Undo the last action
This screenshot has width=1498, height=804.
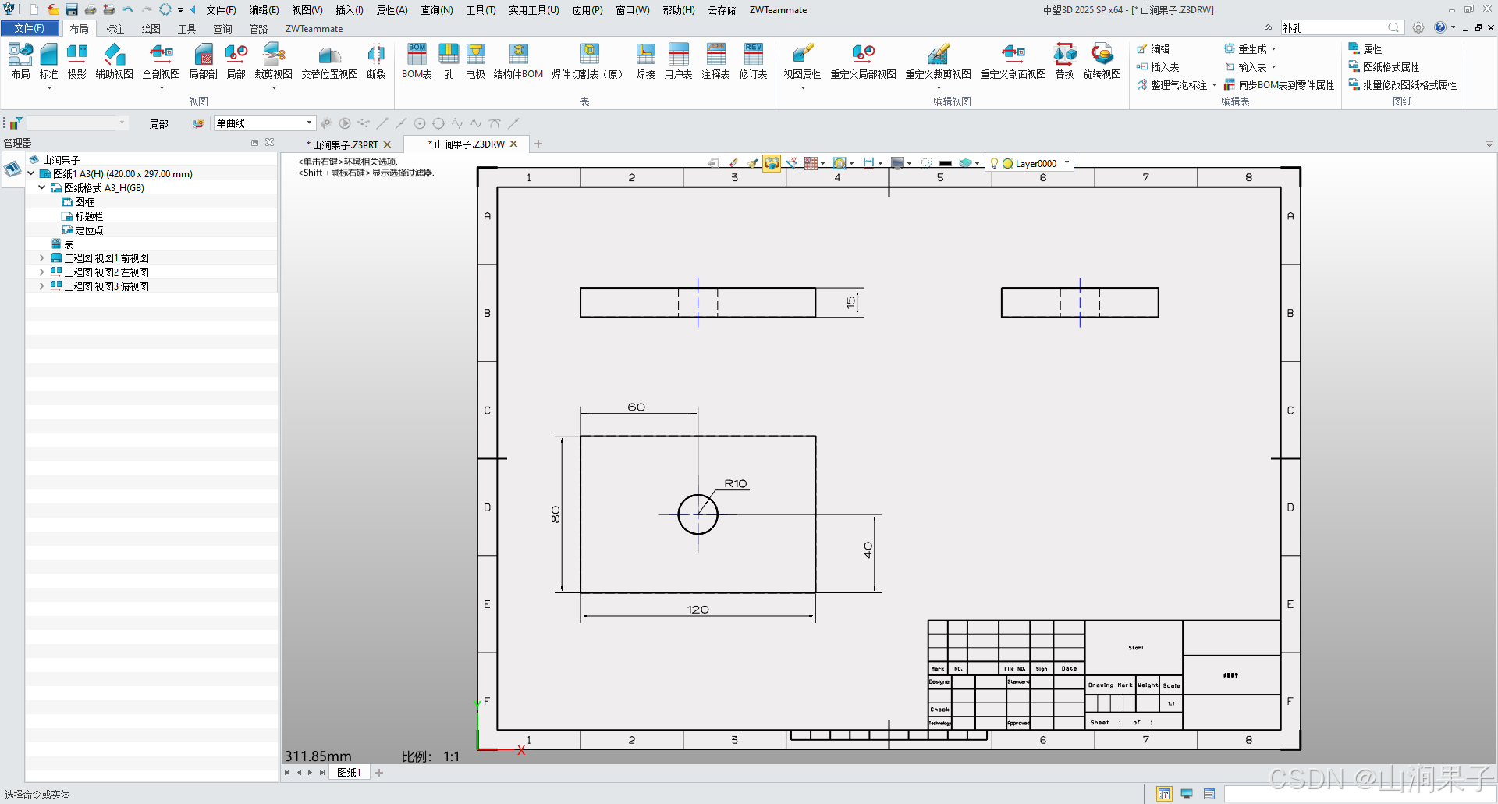coord(128,9)
